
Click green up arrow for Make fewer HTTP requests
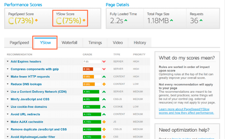(x=104, y=77)
